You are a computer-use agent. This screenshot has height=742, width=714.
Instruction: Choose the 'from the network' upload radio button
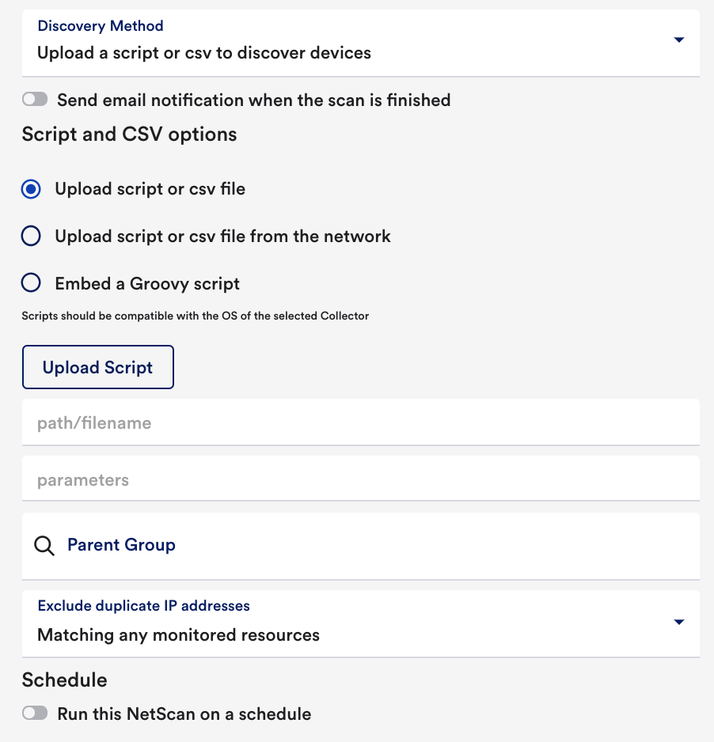tap(31, 237)
